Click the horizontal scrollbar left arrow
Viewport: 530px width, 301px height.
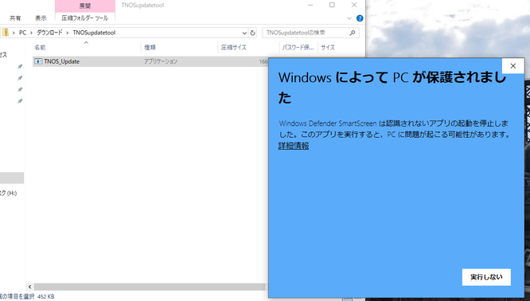click(x=29, y=287)
